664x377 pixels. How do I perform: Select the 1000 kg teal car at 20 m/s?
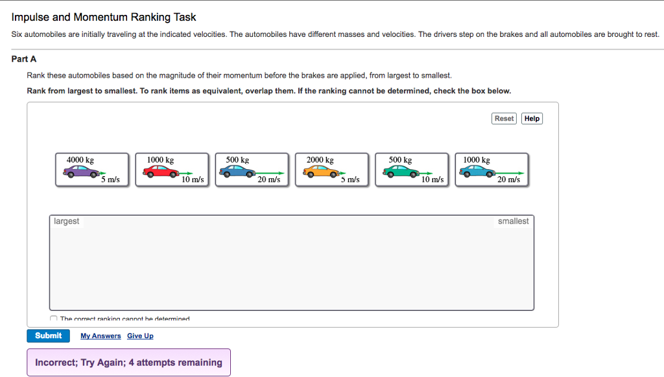[x=491, y=169]
